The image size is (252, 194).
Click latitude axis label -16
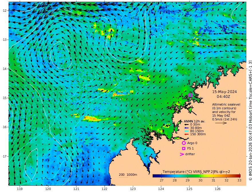4,127
